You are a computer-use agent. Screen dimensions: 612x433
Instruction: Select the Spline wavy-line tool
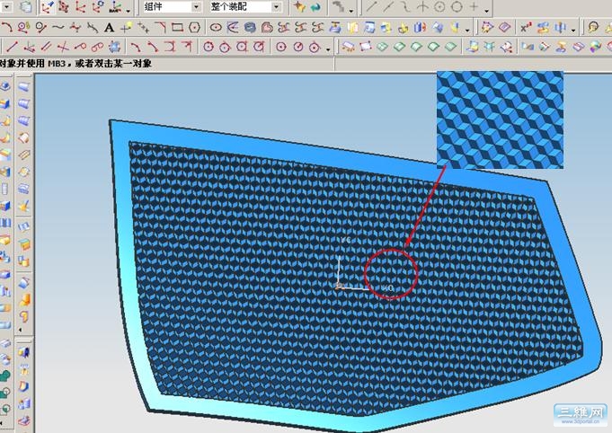coord(58,27)
